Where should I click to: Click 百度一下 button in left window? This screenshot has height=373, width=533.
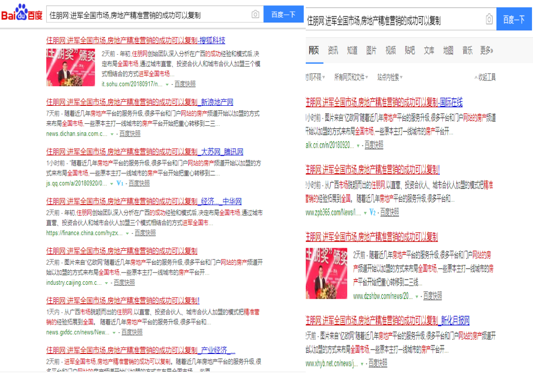(283, 14)
